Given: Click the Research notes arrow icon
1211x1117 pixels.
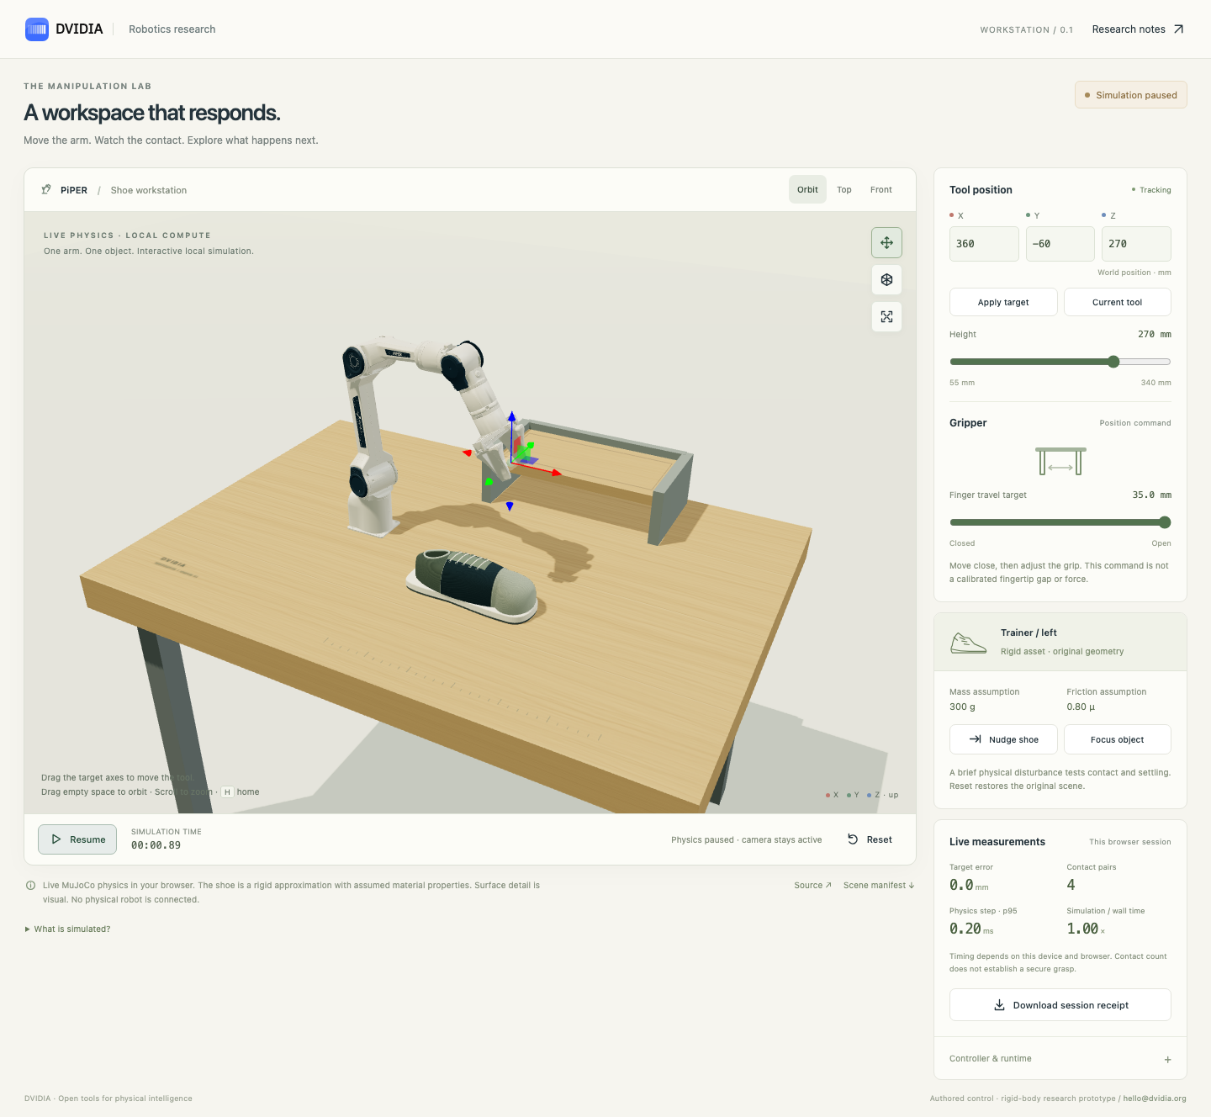Looking at the screenshot, I should pos(1178,29).
